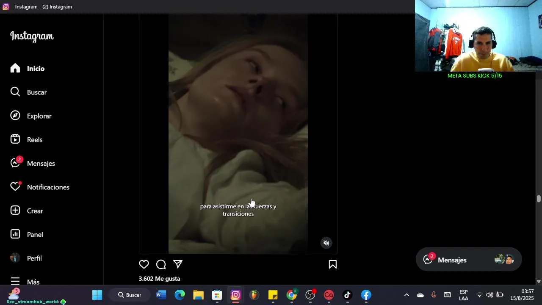Click the OneDrive cloud tray icon

(420, 295)
